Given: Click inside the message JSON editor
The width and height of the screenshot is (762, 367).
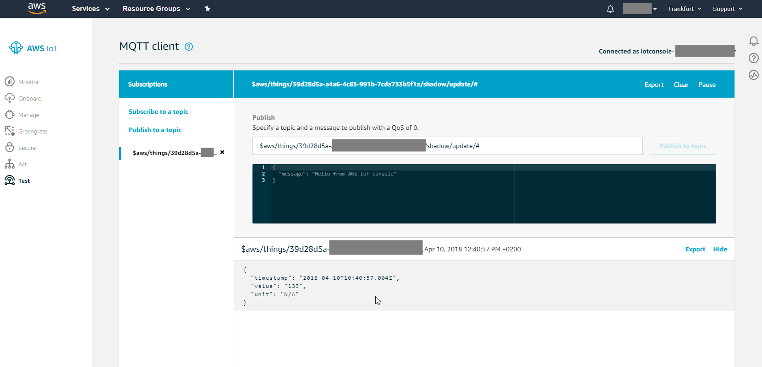Looking at the screenshot, I should point(484,194).
